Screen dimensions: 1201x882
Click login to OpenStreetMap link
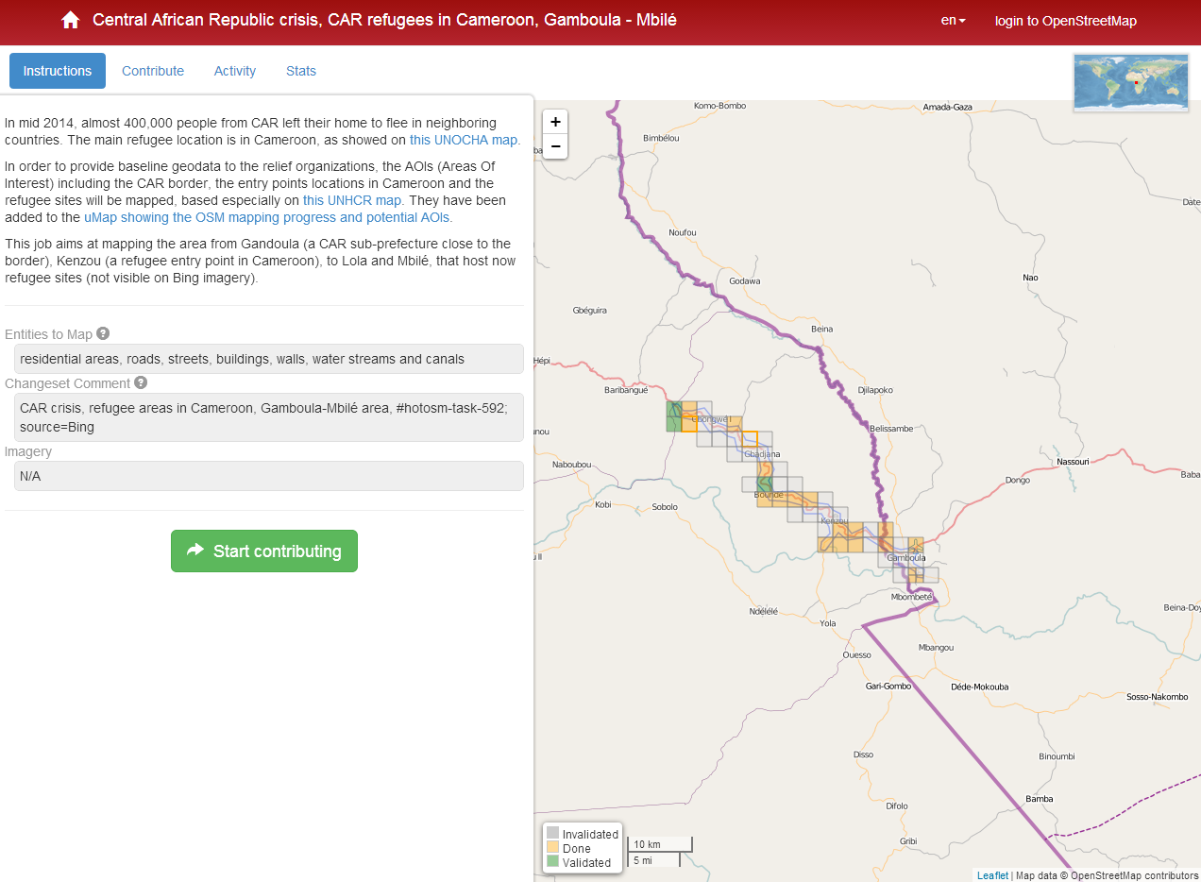click(1065, 21)
